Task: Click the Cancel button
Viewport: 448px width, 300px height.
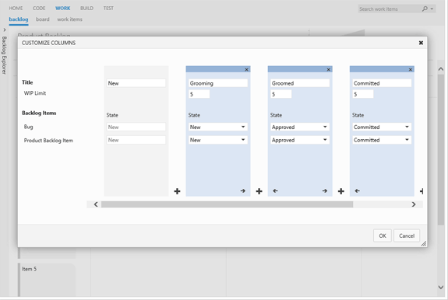Action: [x=407, y=235]
